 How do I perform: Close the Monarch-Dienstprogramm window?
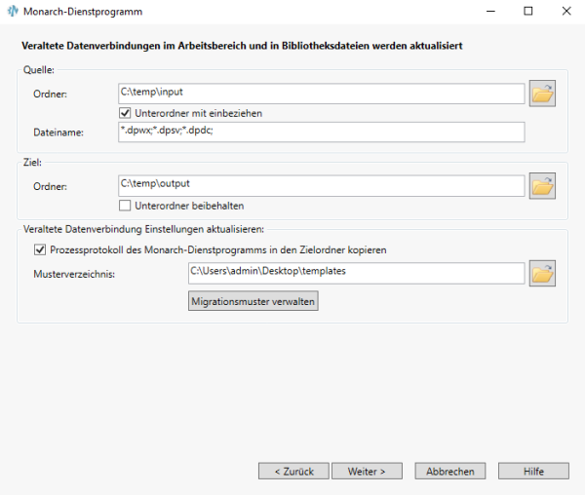pos(567,12)
